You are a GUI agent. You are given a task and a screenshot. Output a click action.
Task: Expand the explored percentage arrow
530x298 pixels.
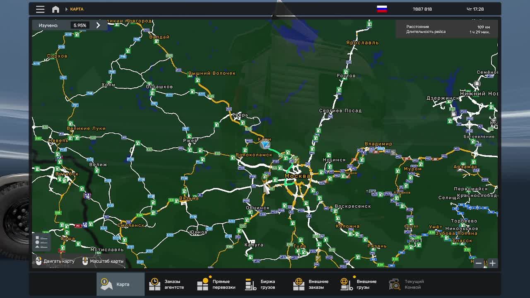tap(98, 25)
